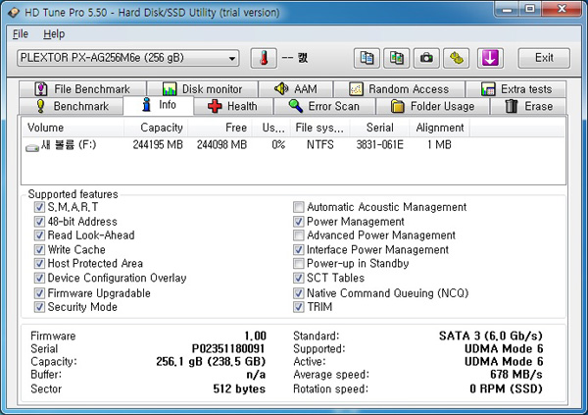Click the Capacity column header
The image size is (588, 415).
(156, 128)
